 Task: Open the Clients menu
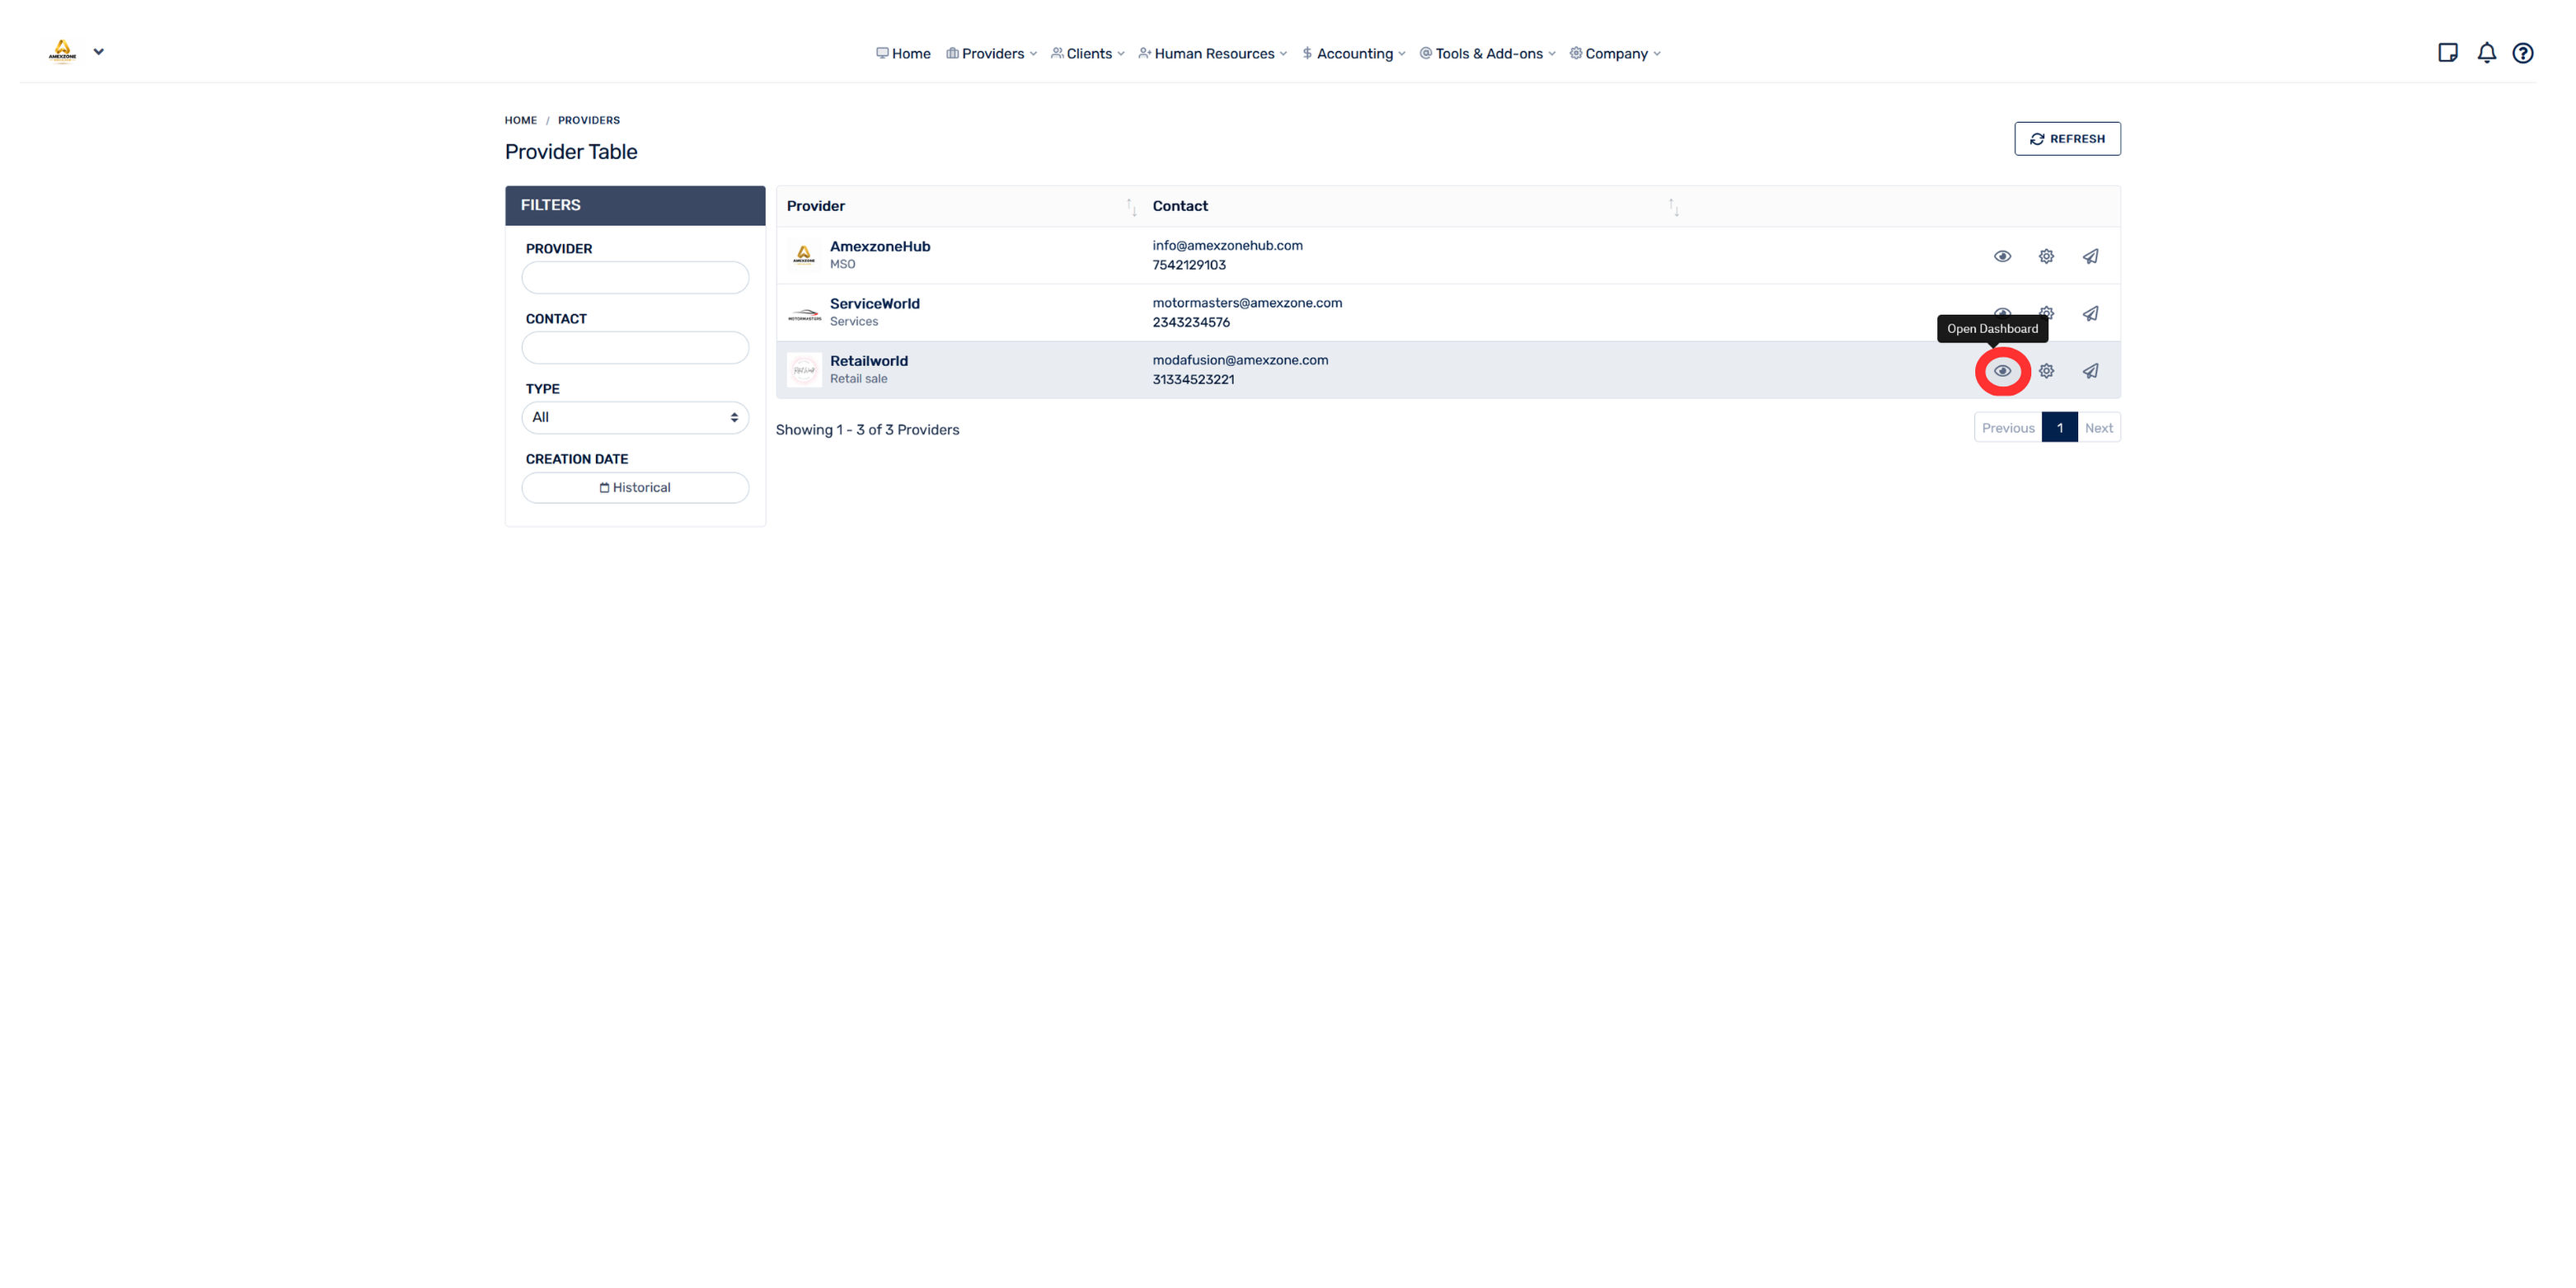click(x=1087, y=54)
